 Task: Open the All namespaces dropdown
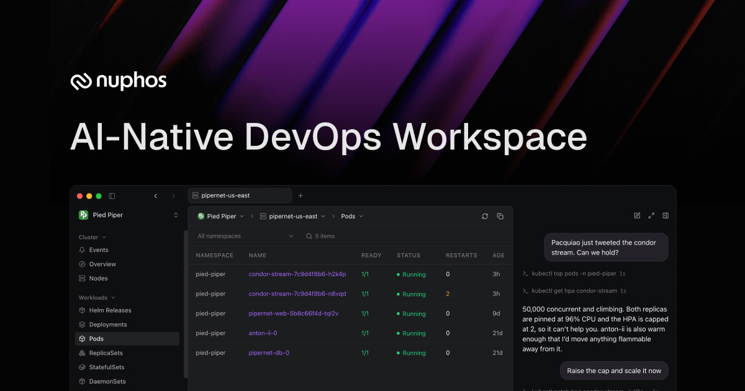(246, 236)
